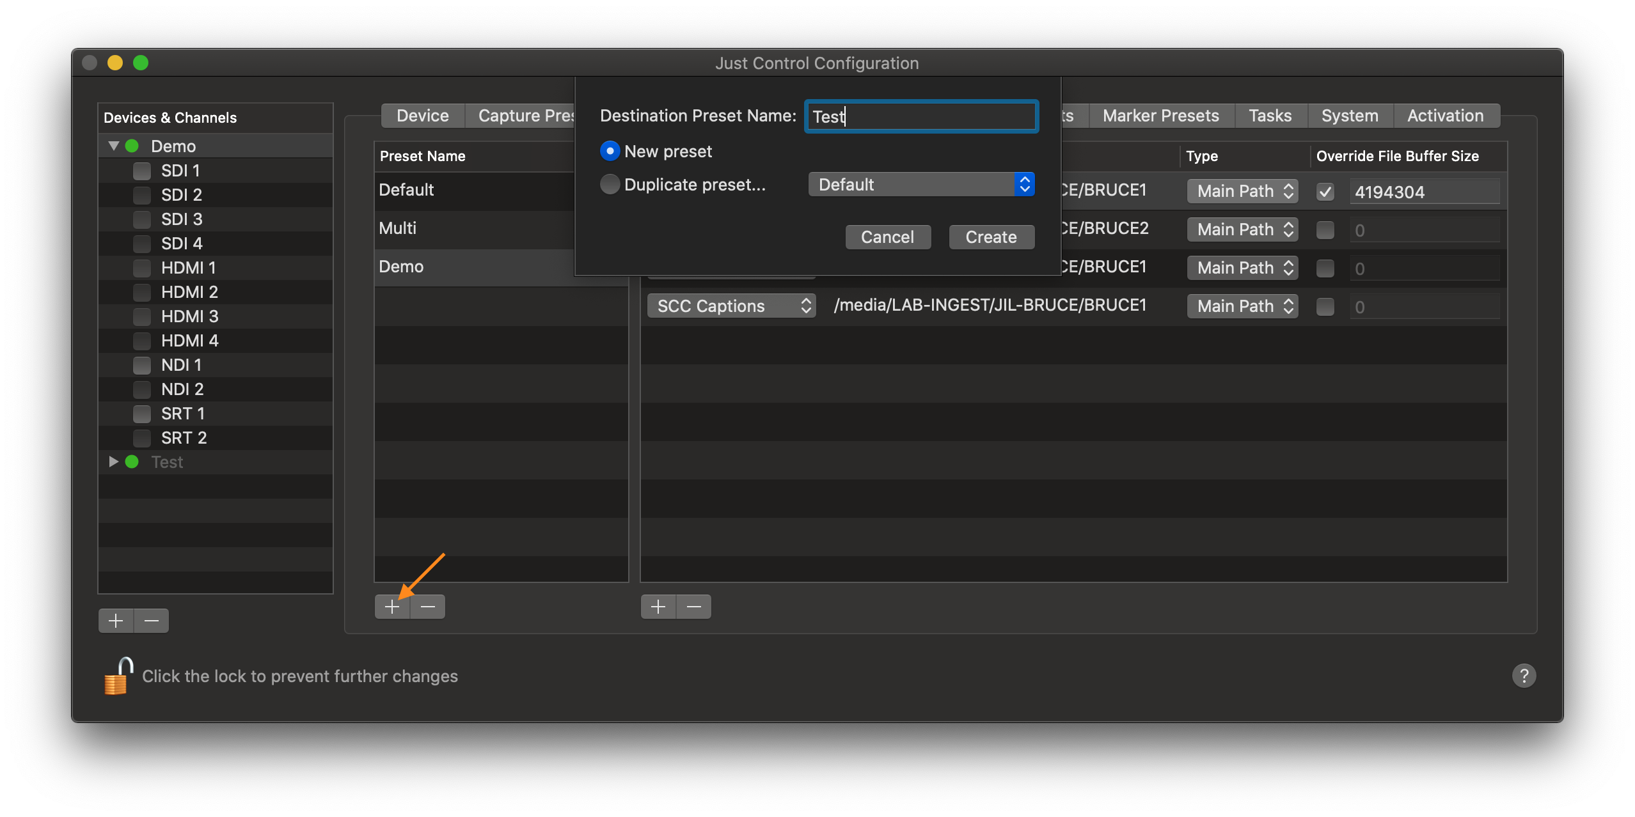Enable override buffer size for SCC Captions row
Viewport: 1635px width, 817px height.
coord(1325,307)
